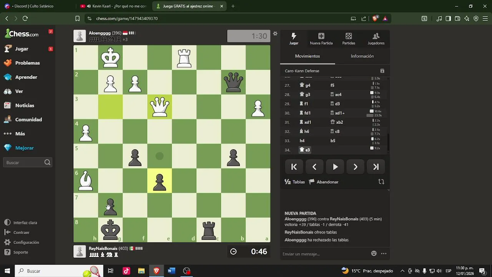492x277 pixels.
Task: Open chat options three-dot menu
Action: click(384, 254)
